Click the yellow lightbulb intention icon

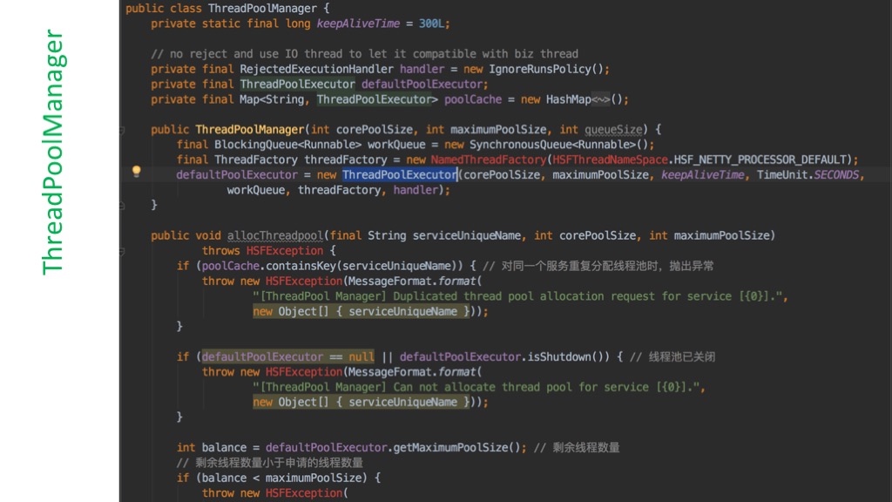coord(137,172)
